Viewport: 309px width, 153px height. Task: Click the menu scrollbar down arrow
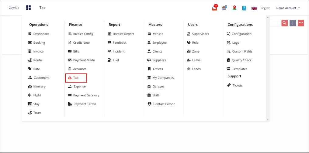268,119
